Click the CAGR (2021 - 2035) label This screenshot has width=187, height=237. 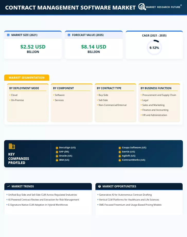tap(154, 35)
